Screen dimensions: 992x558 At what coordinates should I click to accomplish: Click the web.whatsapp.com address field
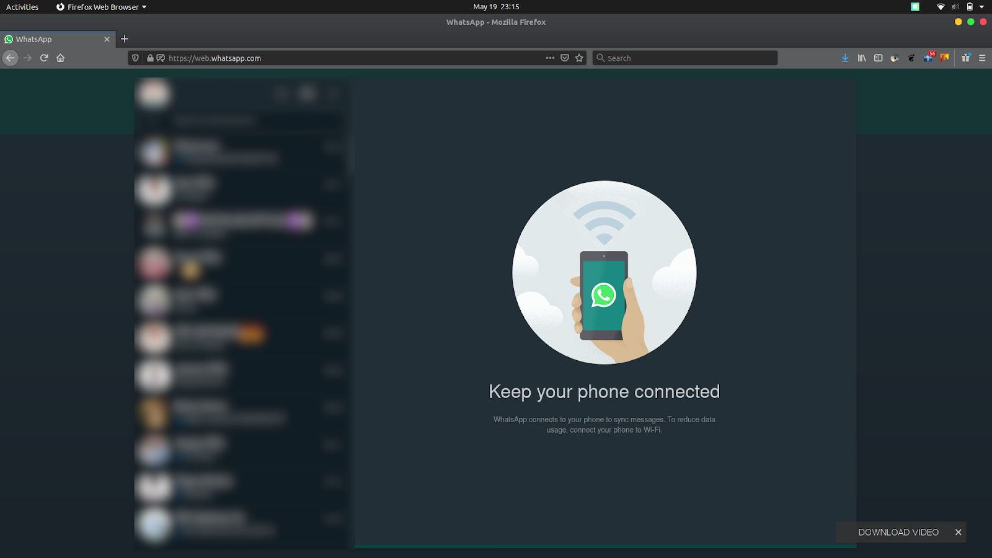coord(353,58)
